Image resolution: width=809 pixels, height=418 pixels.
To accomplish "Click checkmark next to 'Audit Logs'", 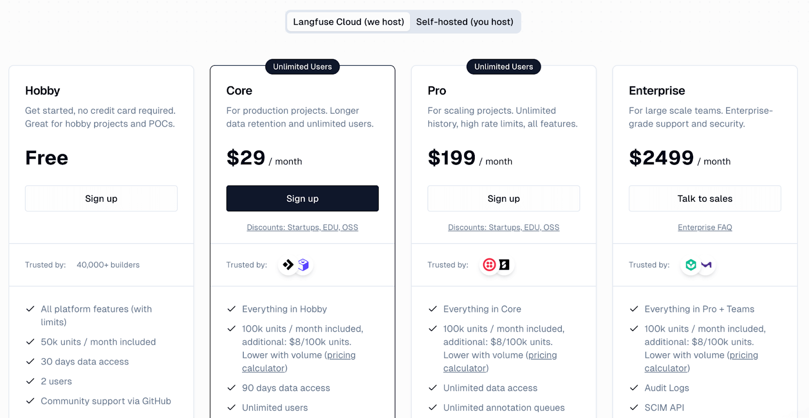I will click(x=634, y=388).
